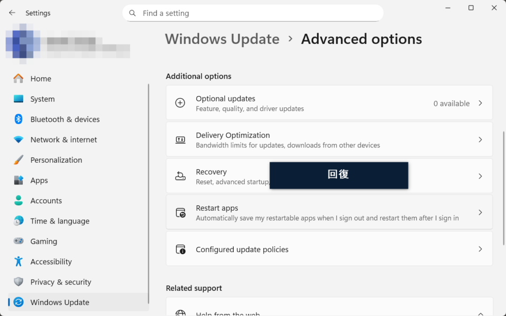Expand the Optional updates row chevron

[x=480, y=103]
